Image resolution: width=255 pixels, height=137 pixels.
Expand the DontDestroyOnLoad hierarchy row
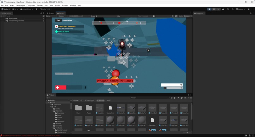click(5, 21)
